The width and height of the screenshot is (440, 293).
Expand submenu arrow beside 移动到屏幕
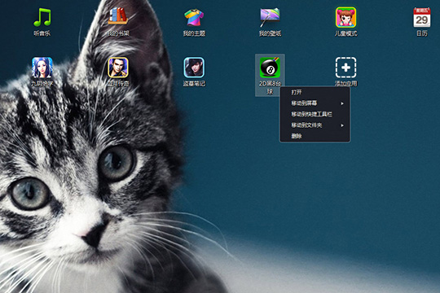(342, 103)
